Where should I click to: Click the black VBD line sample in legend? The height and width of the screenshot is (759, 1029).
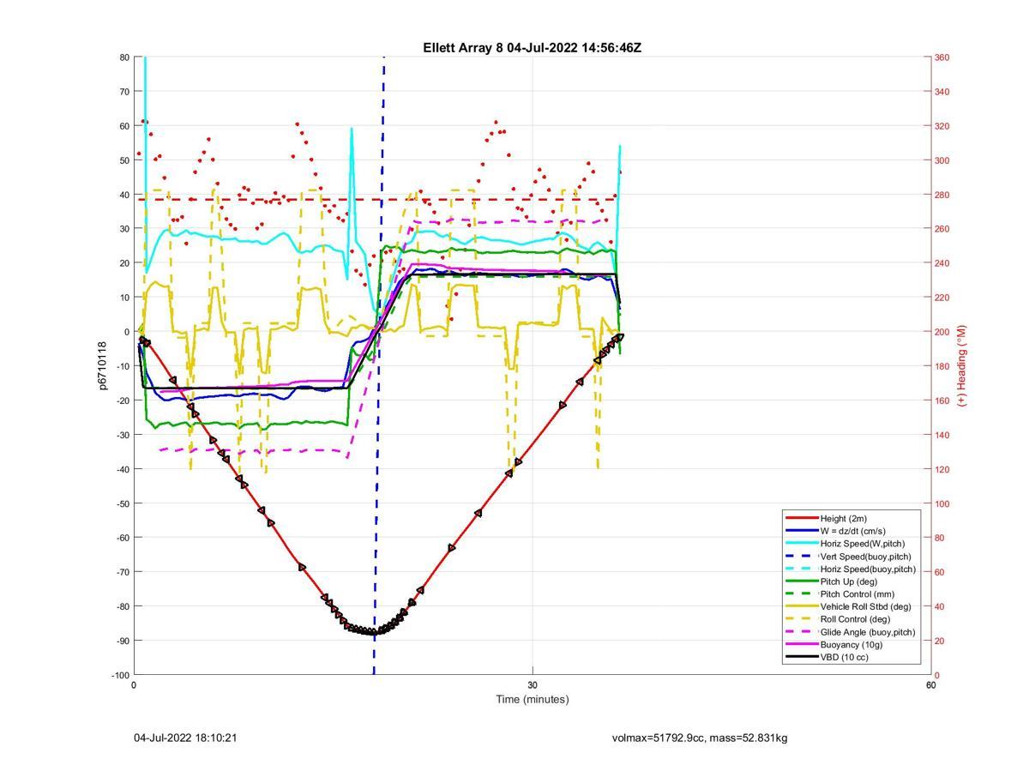tap(801, 657)
